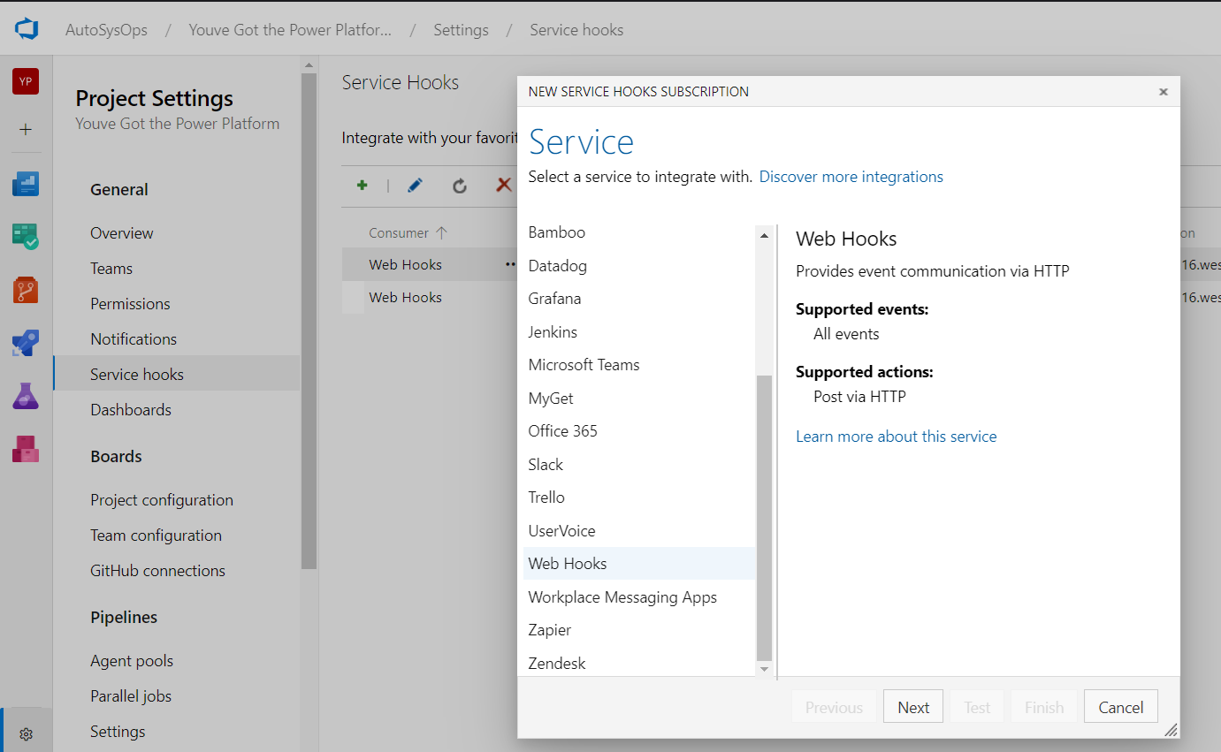
Task: Select Zapier from the service list
Action: coord(549,629)
